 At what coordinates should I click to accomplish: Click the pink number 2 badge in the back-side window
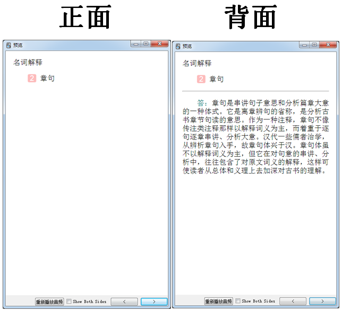click(x=201, y=79)
